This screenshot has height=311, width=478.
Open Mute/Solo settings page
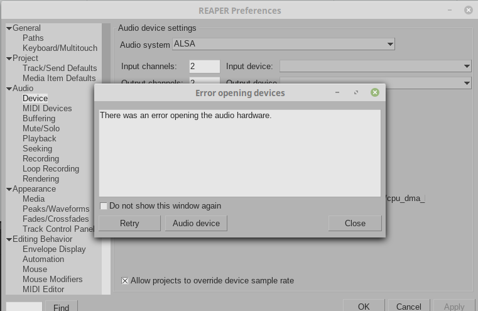[41, 129]
